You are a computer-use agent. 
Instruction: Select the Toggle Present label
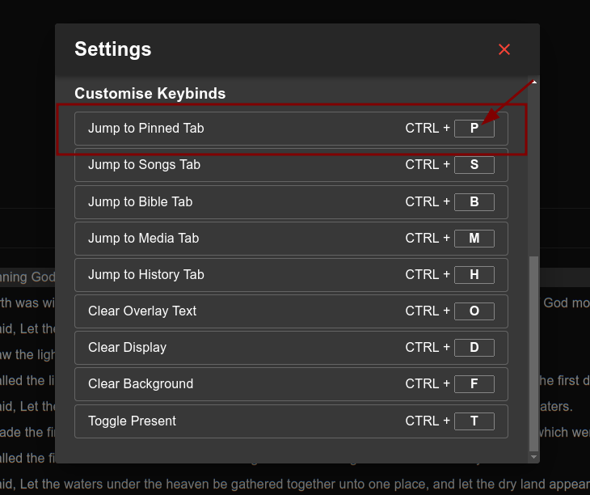pyautogui.click(x=132, y=421)
